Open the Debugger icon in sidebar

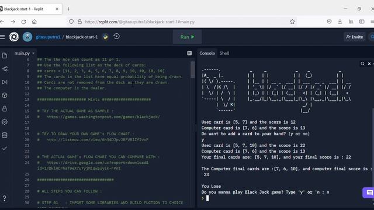point(5,82)
